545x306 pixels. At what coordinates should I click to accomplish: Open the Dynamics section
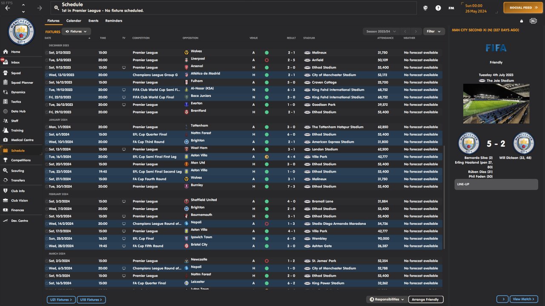tap(18, 92)
